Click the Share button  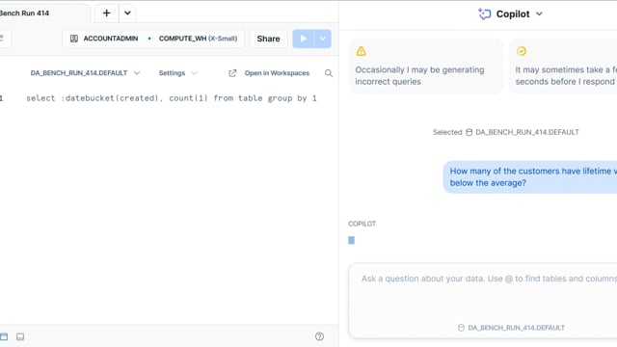268,39
